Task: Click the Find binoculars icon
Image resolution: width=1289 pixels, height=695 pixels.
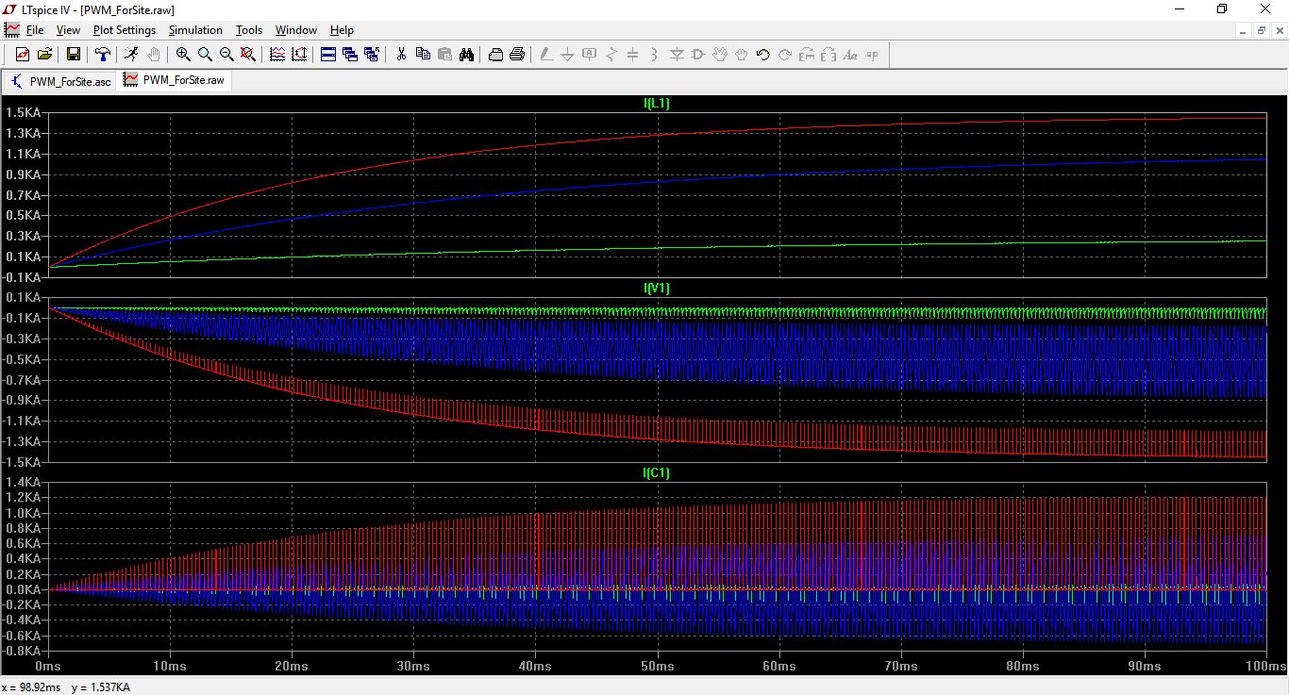Action: [466, 55]
